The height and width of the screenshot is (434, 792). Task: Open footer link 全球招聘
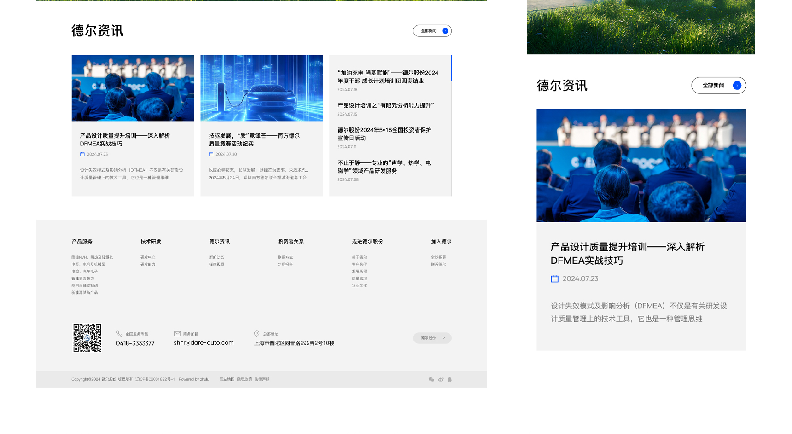point(438,257)
